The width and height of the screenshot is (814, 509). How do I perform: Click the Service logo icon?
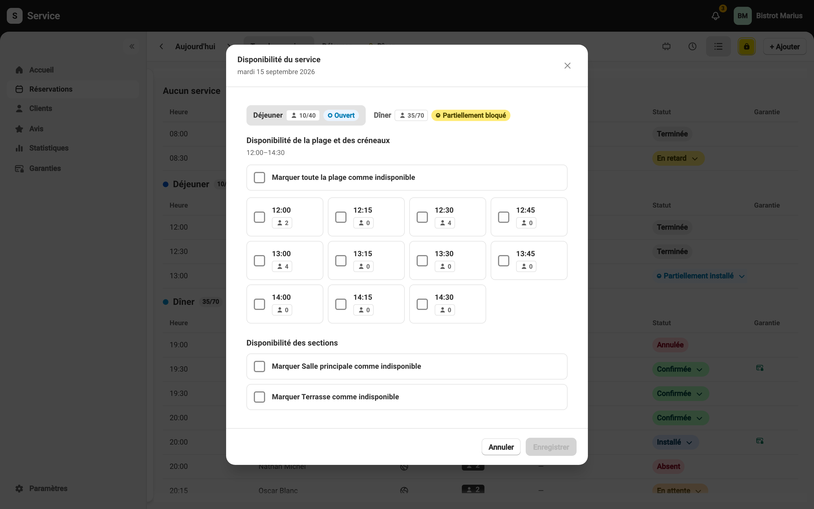[x=15, y=16]
